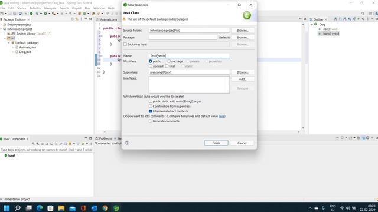Check the final modifier checkbox

(167, 66)
